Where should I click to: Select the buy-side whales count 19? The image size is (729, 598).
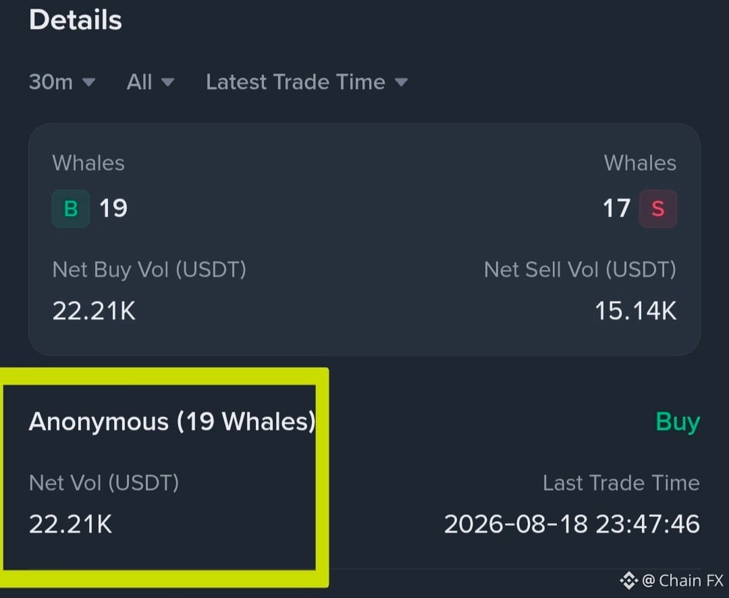point(113,208)
